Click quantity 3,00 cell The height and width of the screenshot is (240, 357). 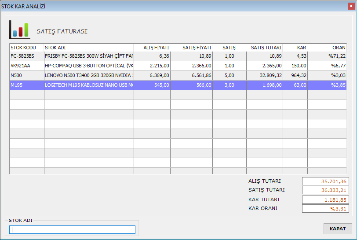point(229,85)
